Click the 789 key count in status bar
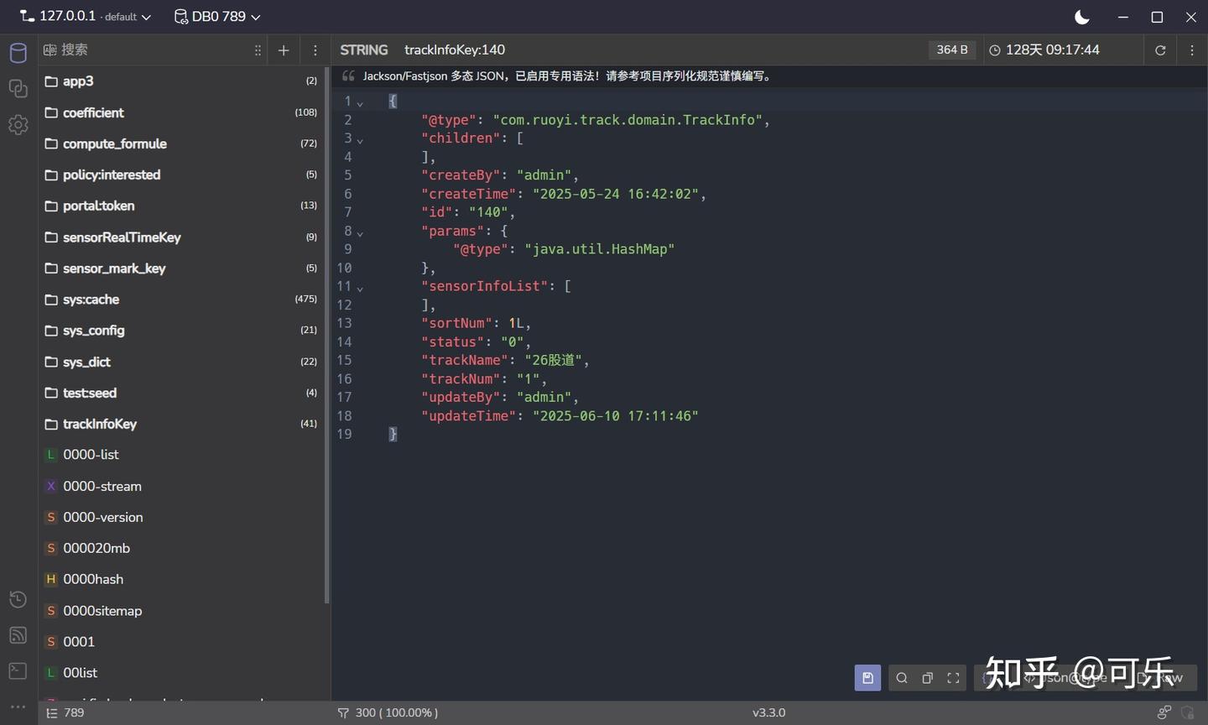The height and width of the screenshot is (725, 1208). tap(65, 712)
